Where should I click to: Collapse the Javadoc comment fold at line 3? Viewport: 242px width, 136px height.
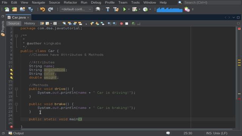pos(16,36)
